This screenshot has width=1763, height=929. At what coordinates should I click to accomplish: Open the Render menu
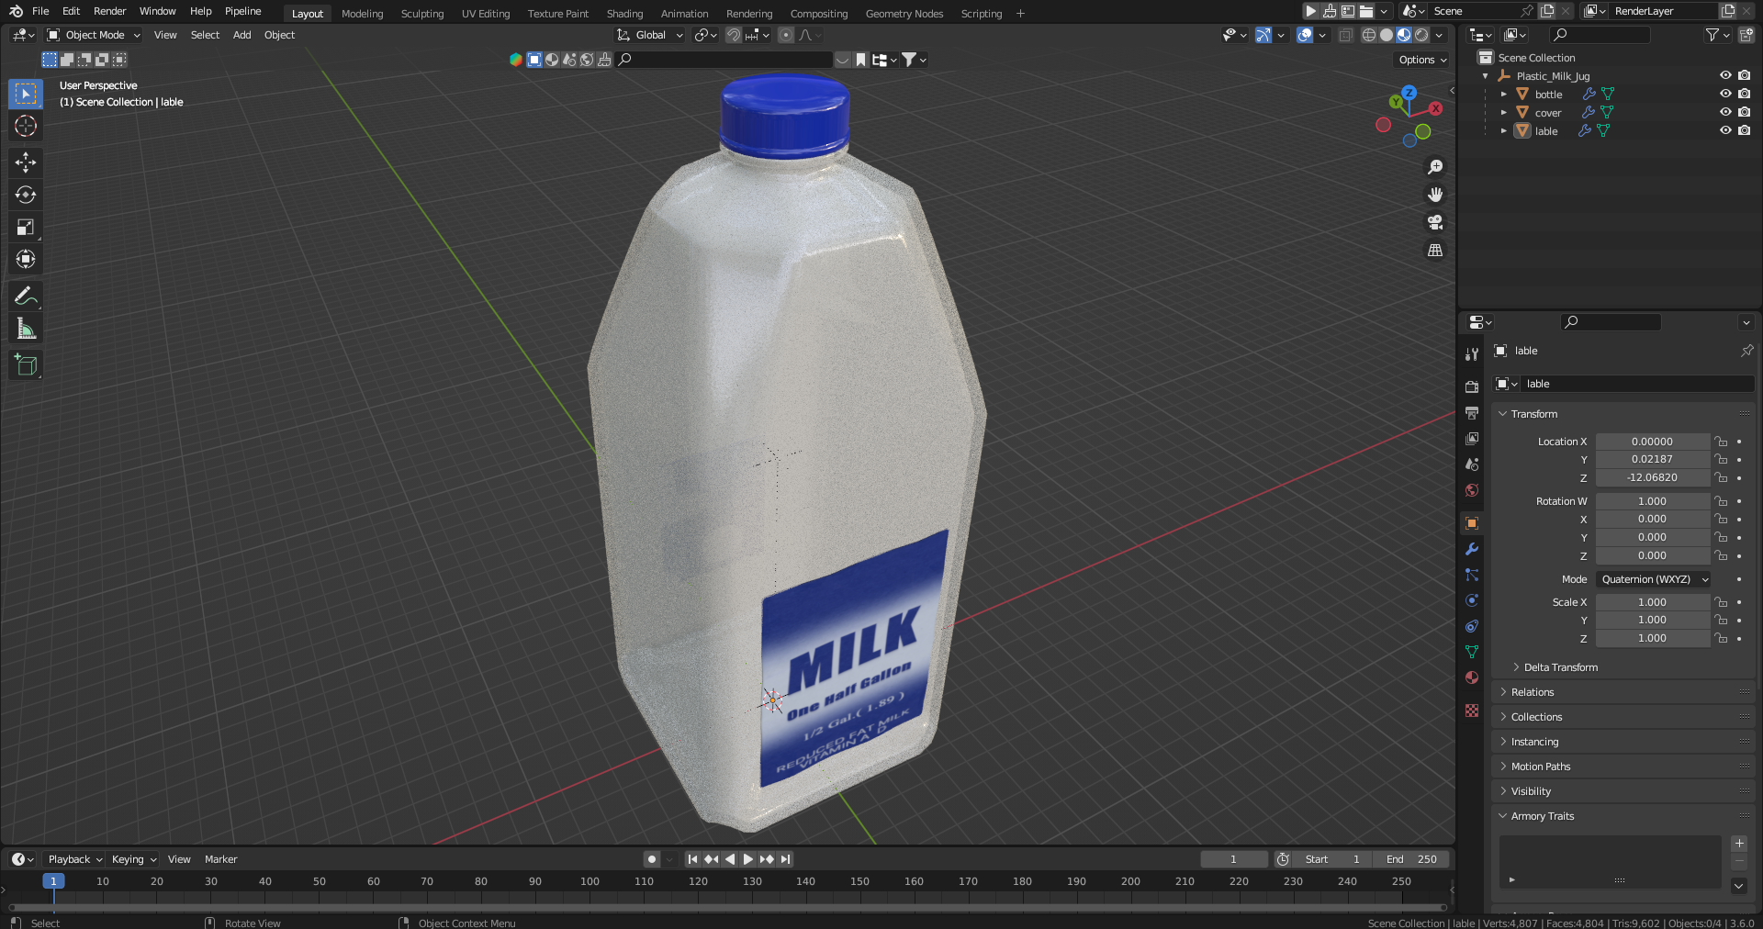point(109,11)
